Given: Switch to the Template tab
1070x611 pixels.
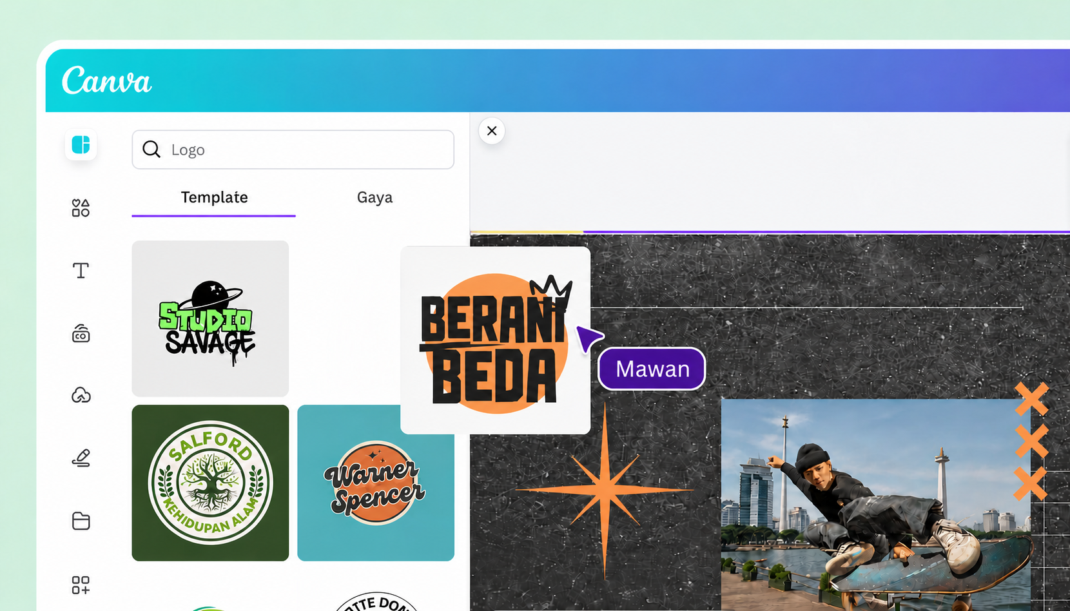Looking at the screenshot, I should coord(214,197).
